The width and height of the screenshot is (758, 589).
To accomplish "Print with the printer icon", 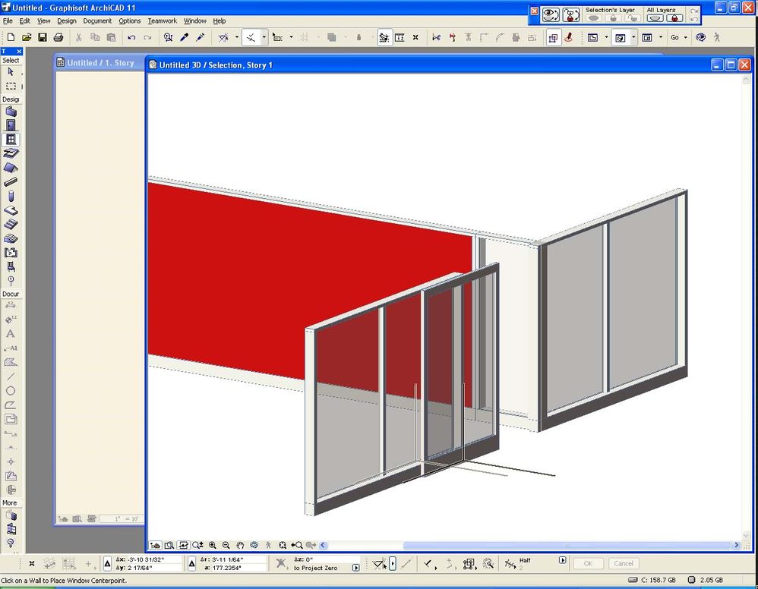I will [x=58, y=37].
